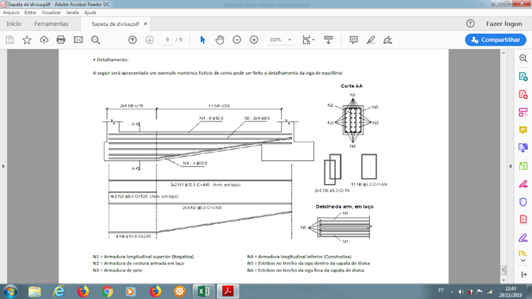532x299 pixels.
Task: Select the highlighter pen tool
Action: (371, 40)
